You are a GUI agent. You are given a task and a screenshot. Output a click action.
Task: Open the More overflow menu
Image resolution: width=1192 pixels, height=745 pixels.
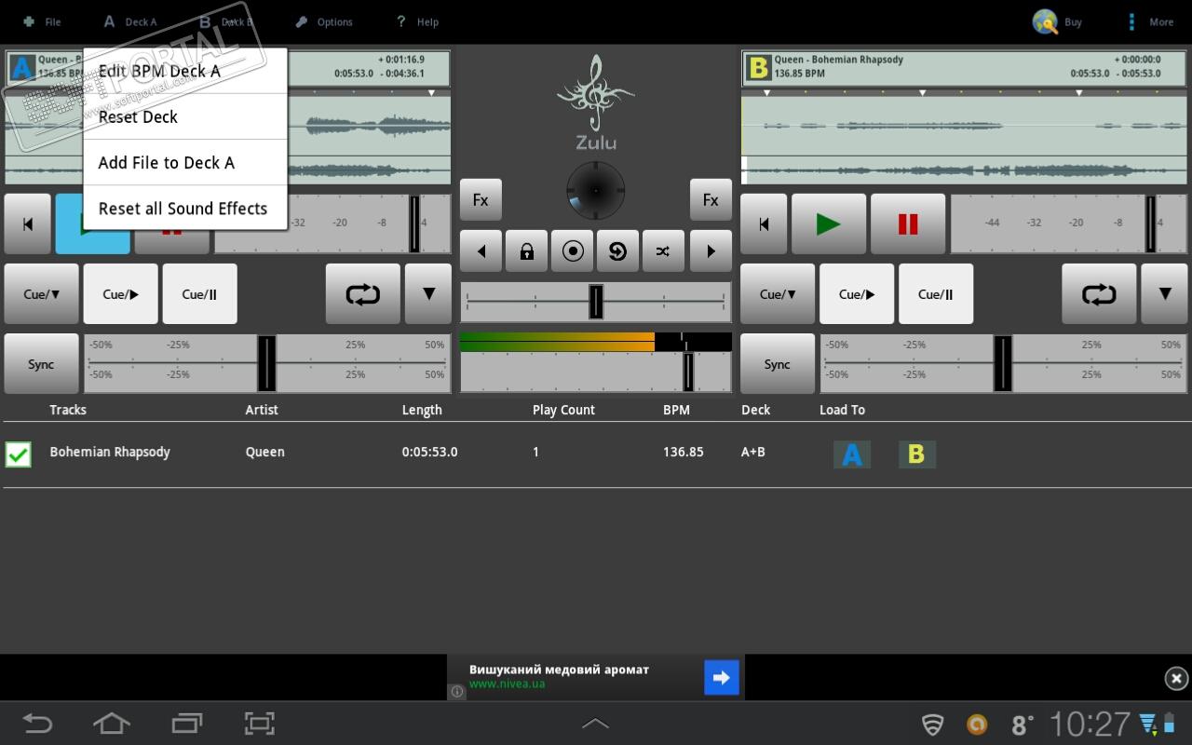pyautogui.click(x=1150, y=21)
